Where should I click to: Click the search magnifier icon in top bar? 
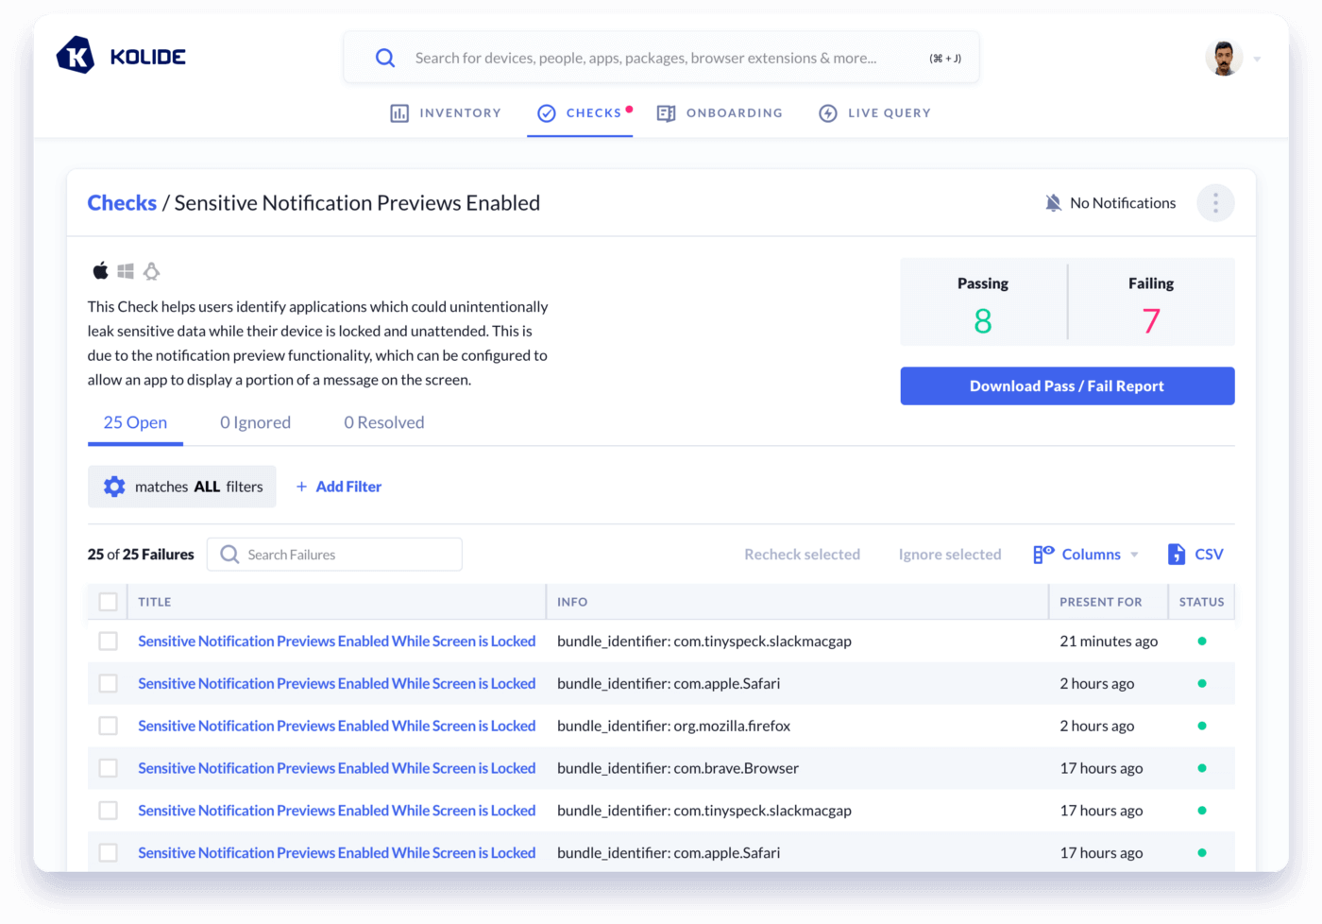click(385, 58)
